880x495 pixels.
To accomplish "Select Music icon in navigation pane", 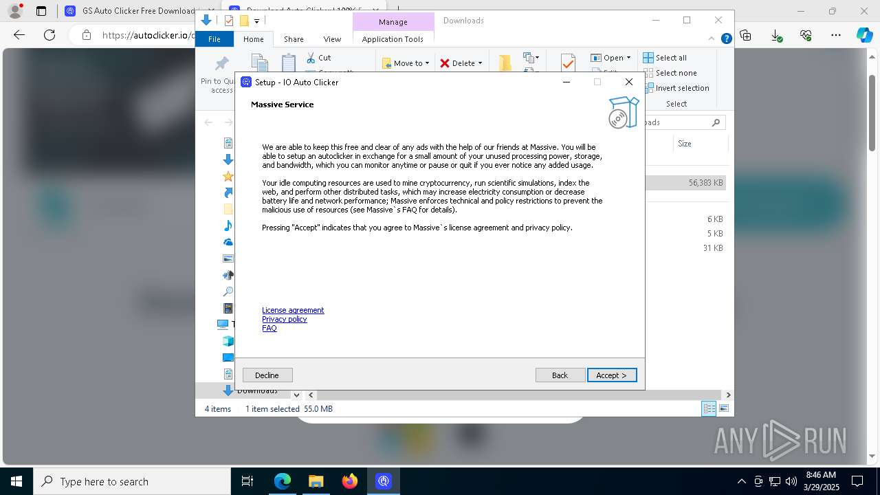I will click(x=228, y=225).
